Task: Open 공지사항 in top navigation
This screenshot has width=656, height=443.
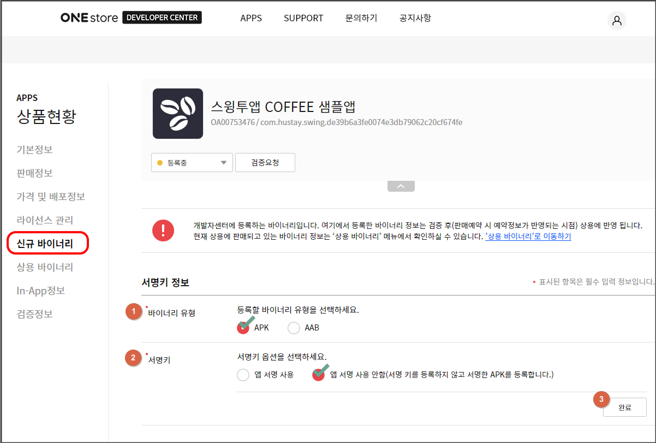Action: [415, 18]
